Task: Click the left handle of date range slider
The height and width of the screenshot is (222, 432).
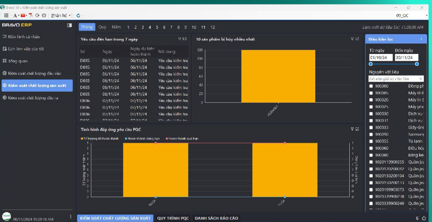Action: click(371, 64)
